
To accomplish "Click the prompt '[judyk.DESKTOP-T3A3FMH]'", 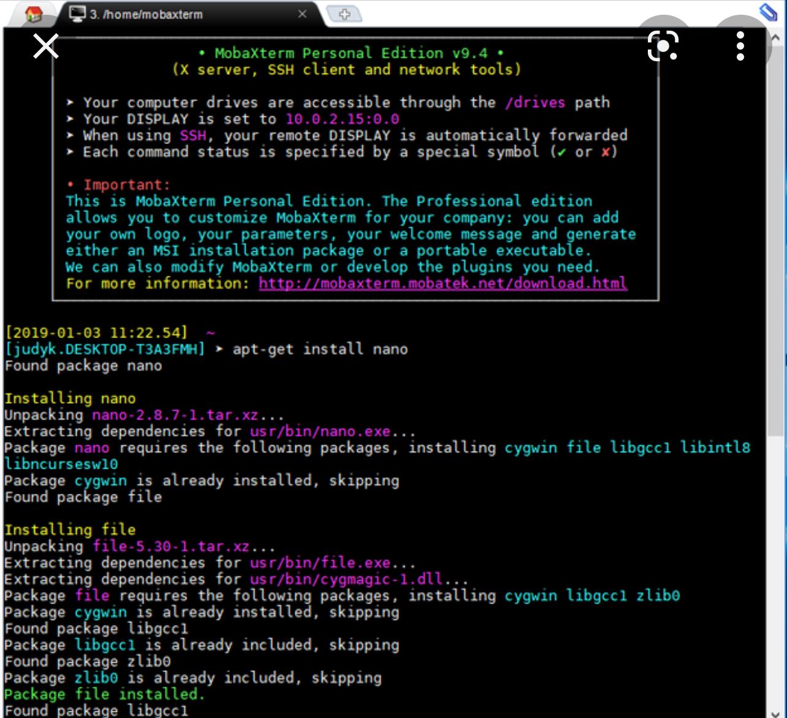I will coord(105,349).
